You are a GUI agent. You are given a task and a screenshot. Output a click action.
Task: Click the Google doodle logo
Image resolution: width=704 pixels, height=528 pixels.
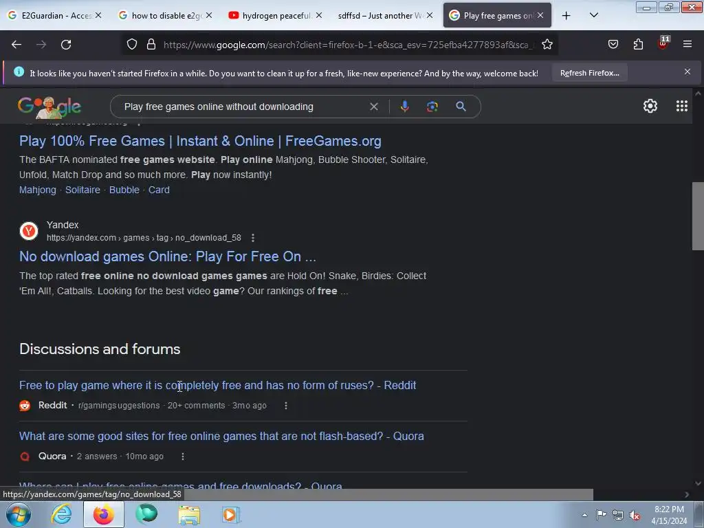point(49,107)
